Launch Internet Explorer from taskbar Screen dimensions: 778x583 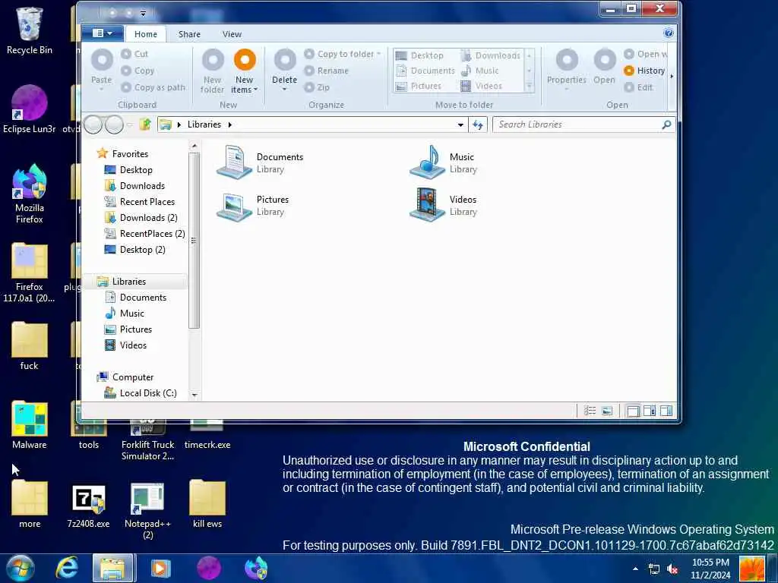pos(67,568)
